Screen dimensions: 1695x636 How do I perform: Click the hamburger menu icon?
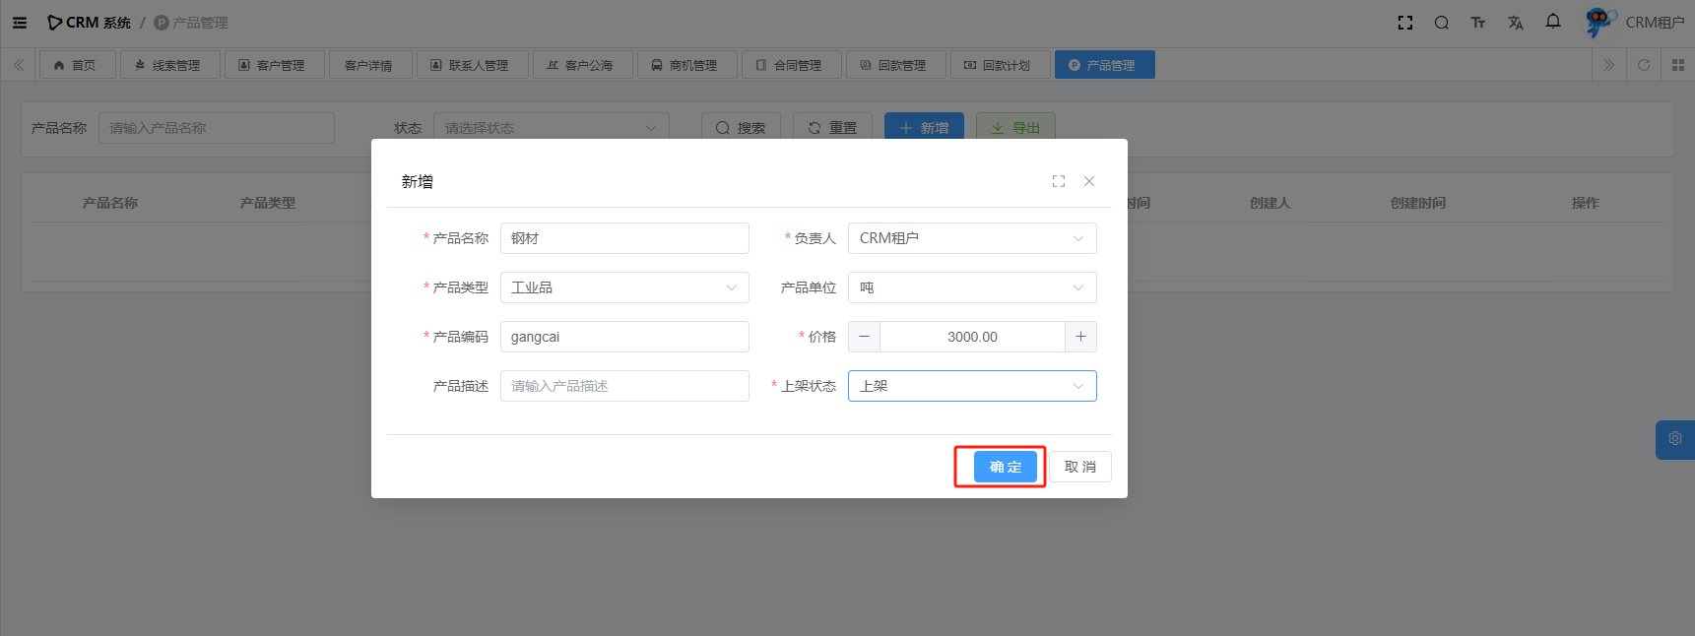pos(20,23)
